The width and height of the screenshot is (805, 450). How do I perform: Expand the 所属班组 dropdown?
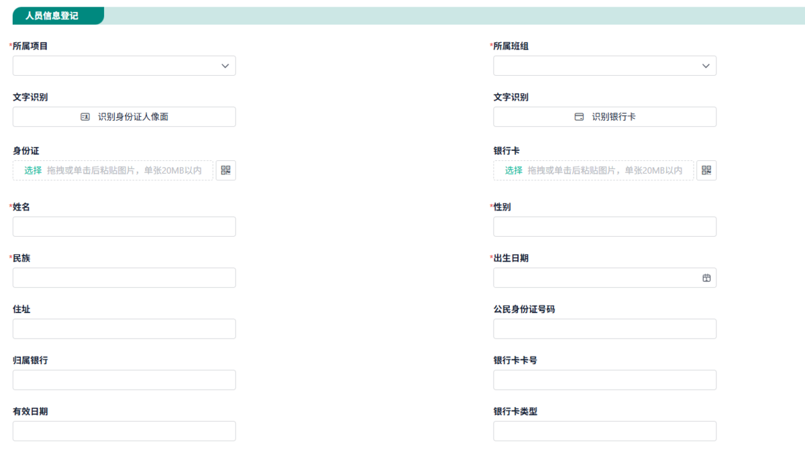pos(605,66)
